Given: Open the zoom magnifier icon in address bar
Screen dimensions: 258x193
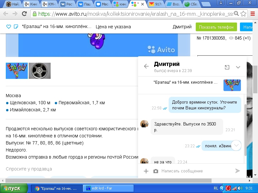Looking at the screenshot, I should click(x=236, y=14).
